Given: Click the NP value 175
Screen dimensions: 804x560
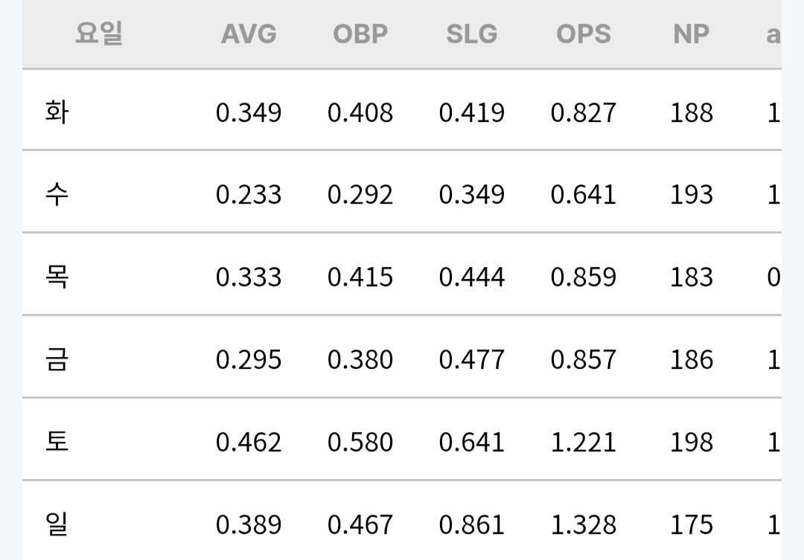Looking at the screenshot, I should (x=691, y=524).
